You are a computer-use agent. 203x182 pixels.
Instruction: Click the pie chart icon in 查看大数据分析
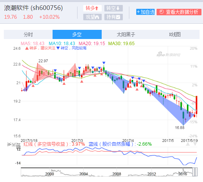162,12
